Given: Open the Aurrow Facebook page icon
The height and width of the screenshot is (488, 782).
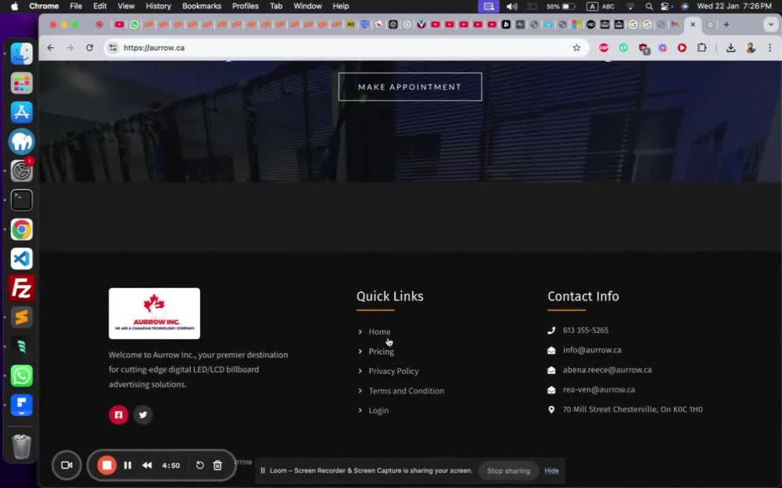Looking at the screenshot, I should coord(119,415).
